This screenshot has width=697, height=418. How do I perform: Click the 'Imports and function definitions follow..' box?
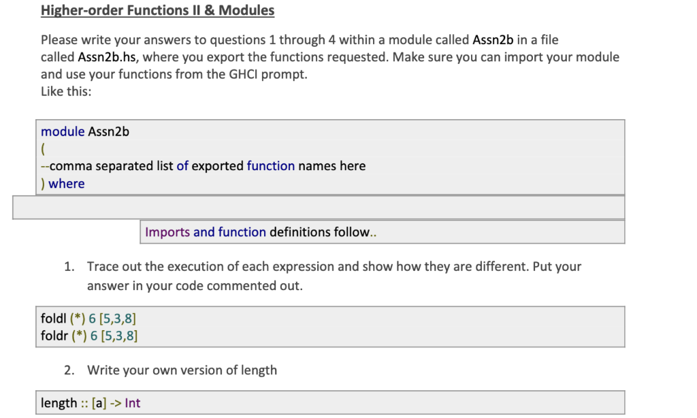[261, 232]
